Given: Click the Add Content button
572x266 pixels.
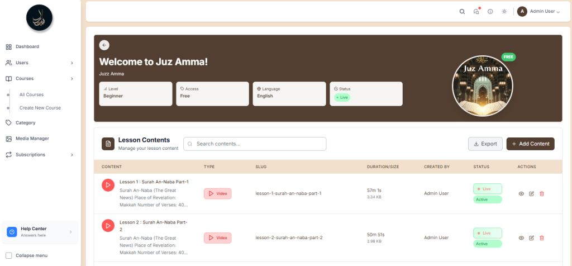Looking at the screenshot, I should point(530,144).
